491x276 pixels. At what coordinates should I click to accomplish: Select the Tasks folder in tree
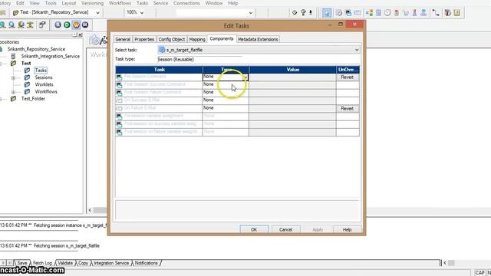pos(41,71)
